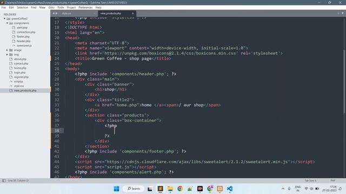Open the taskbar Search box

(x=134, y=189)
